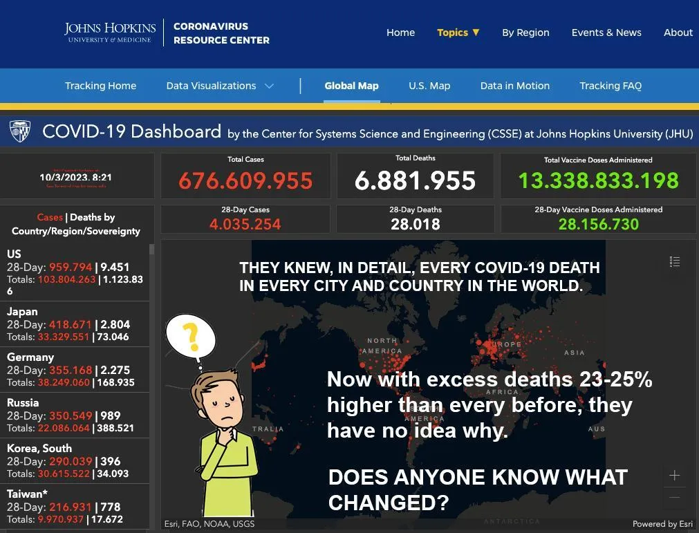This screenshot has height=533, width=699.
Task: Switch to the U.S. Map tab
Action: tap(429, 86)
